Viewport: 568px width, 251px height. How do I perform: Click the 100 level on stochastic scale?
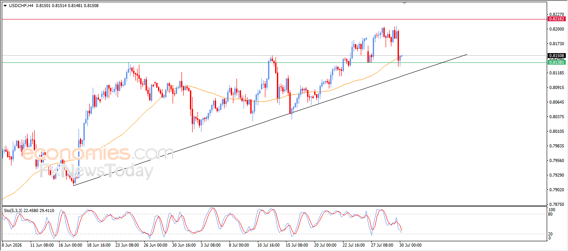click(x=552, y=209)
